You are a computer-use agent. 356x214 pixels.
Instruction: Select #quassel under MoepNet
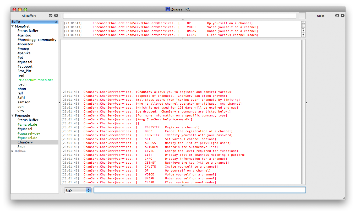click(25, 62)
